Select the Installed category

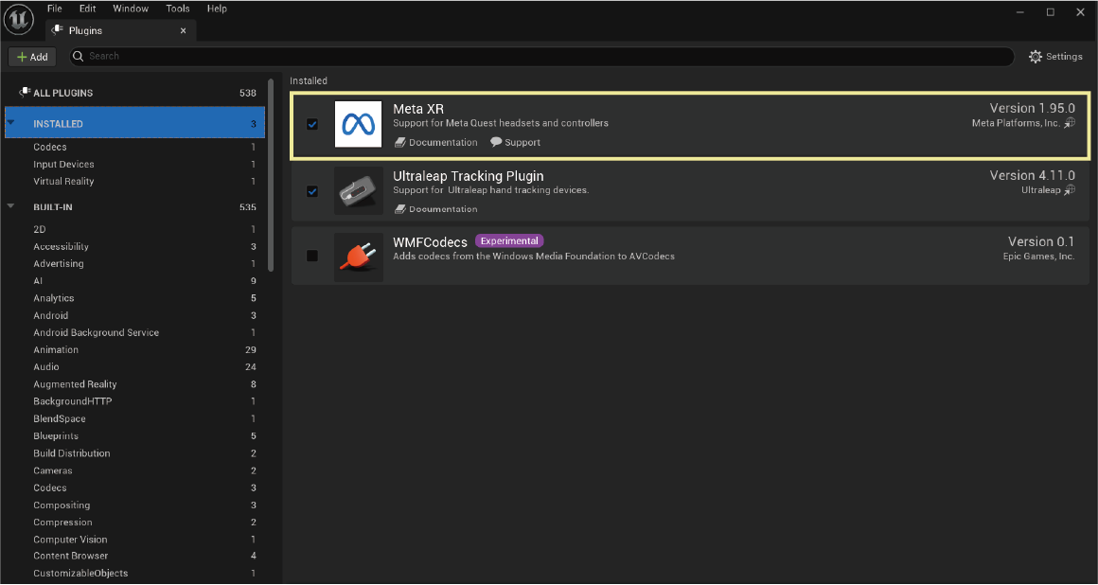134,123
